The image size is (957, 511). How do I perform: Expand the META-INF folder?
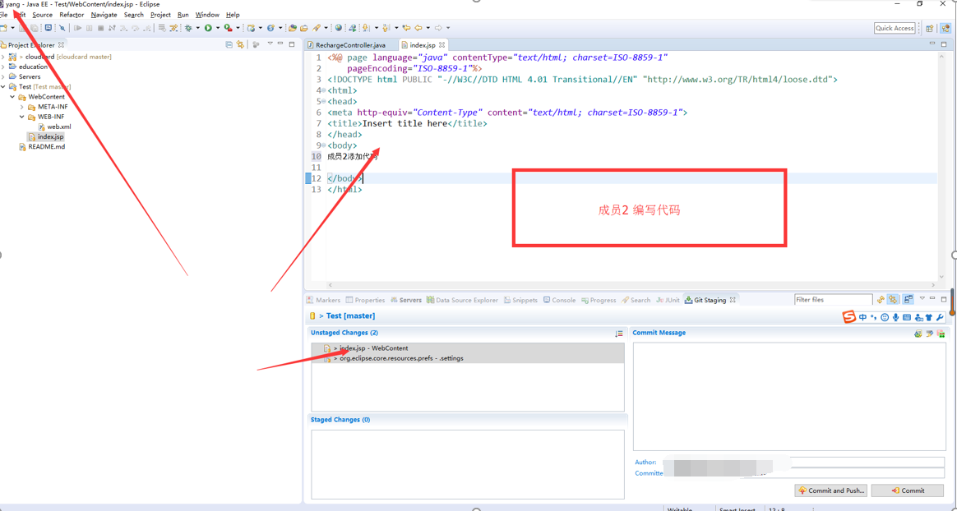(22, 107)
